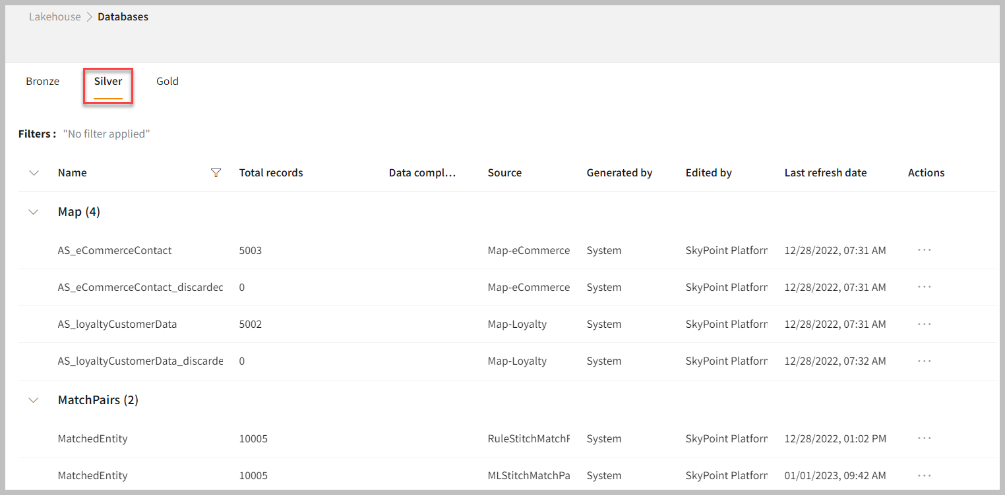Go to Lakehouse in breadcrumb

click(x=55, y=17)
